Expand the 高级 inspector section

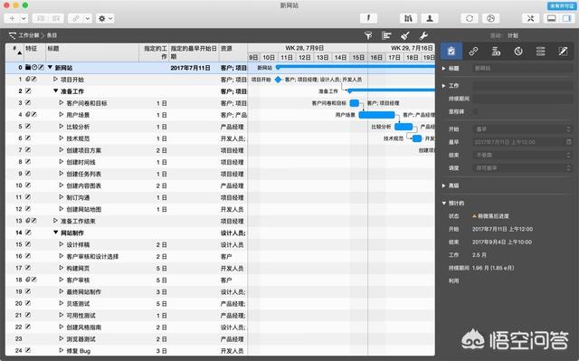pyautogui.click(x=444, y=185)
